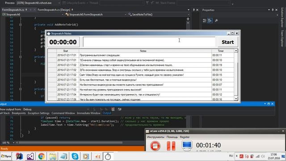Open the Immediate Window tab
The width and height of the screenshot is (286, 161).
(88, 113)
